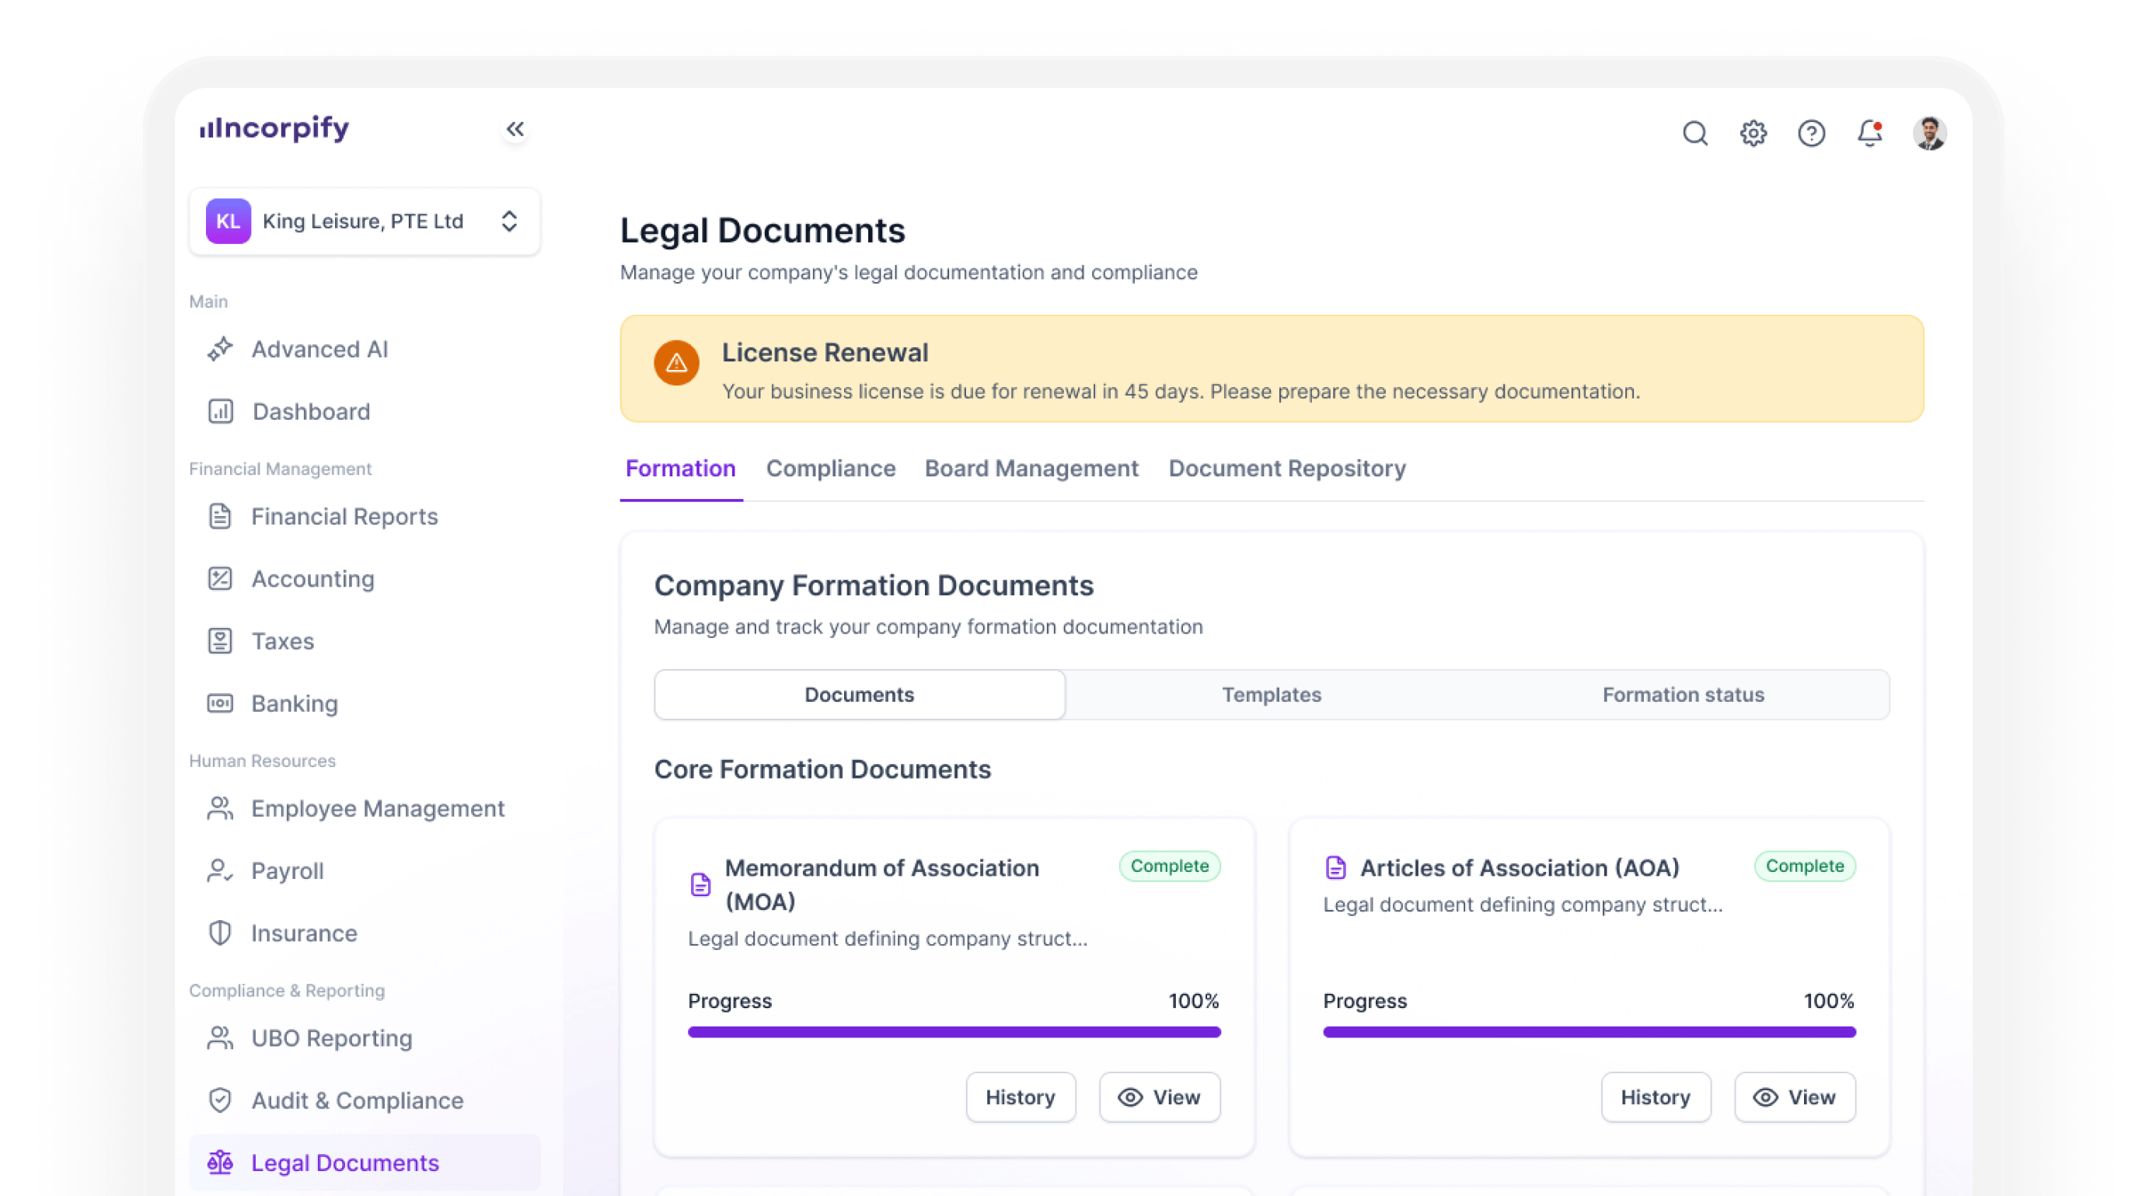The image size is (2139, 1196).
Task: Expand the King Leisure company switcher
Action: (363, 221)
